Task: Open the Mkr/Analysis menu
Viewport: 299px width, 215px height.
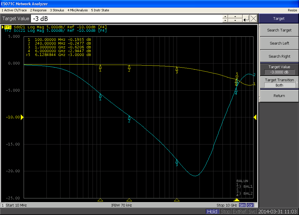Action: point(78,10)
